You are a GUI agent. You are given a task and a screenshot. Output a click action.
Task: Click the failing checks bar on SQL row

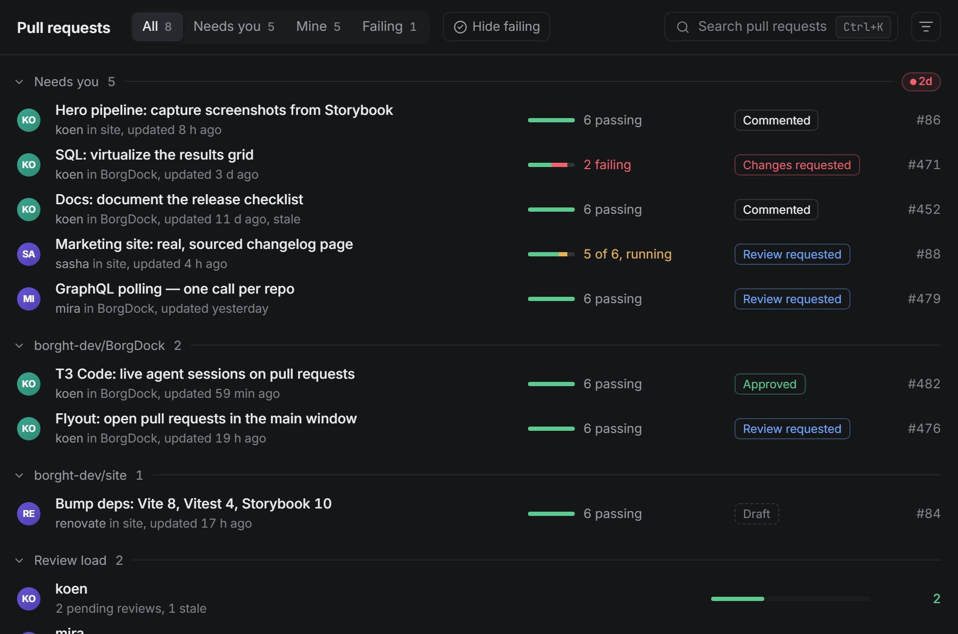coord(551,165)
